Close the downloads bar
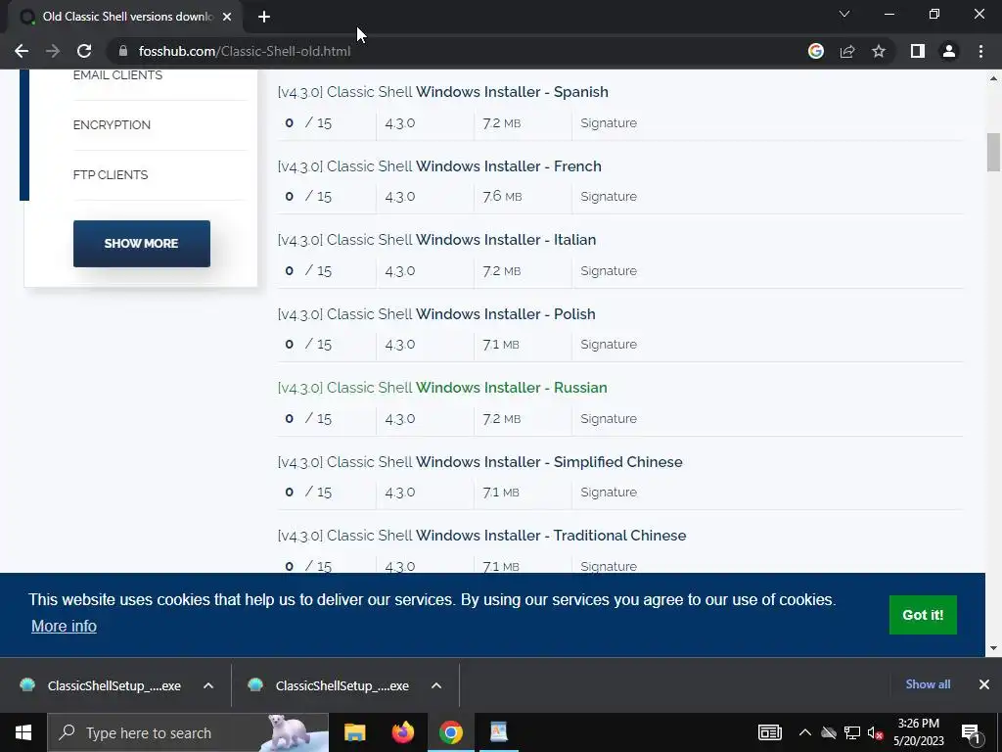The height and width of the screenshot is (752, 1002). coord(984,684)
